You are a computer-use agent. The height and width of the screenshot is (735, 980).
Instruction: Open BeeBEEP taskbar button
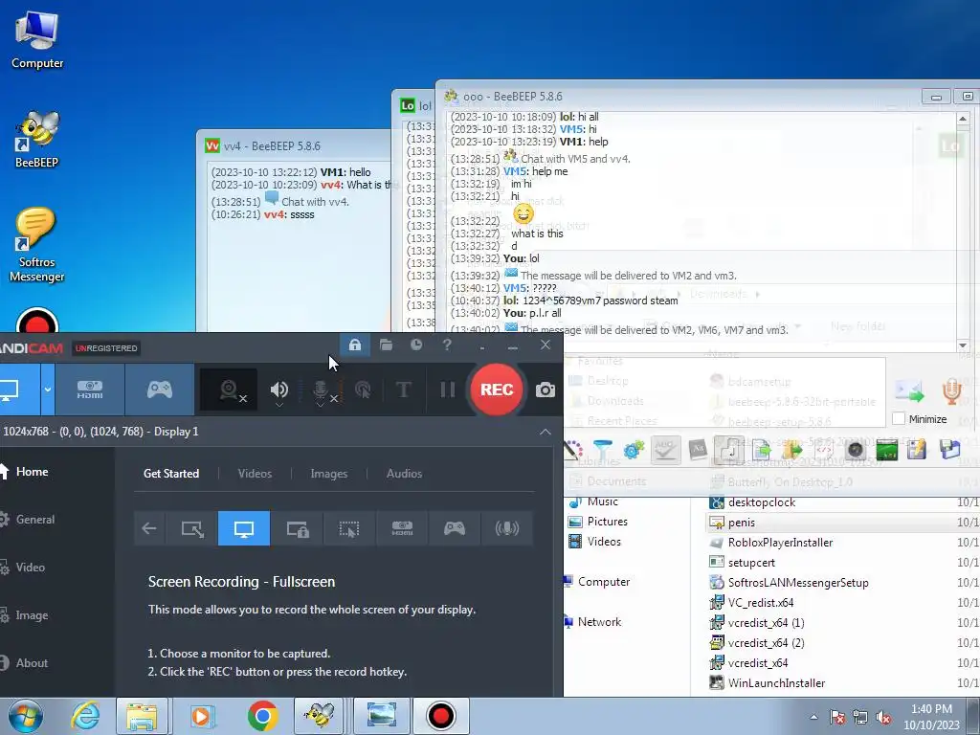(x=320, y=716)
